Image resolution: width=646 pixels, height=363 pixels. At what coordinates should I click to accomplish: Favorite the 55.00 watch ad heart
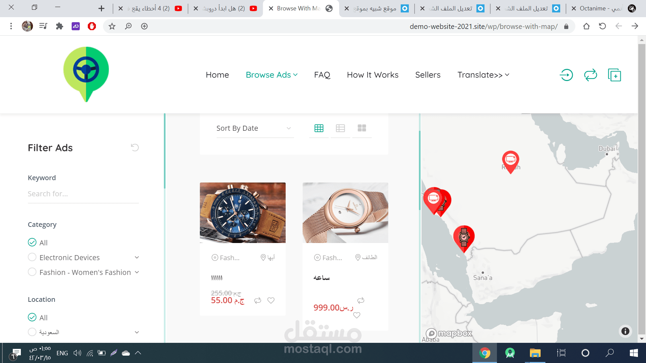click(271, 300)
